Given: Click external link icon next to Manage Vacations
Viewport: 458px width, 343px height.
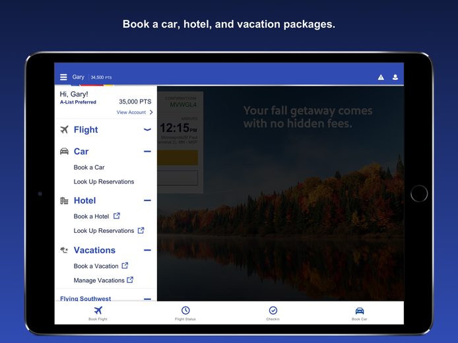Looking at the screenshot, I should pyautogui.click(x=130, y=280).
